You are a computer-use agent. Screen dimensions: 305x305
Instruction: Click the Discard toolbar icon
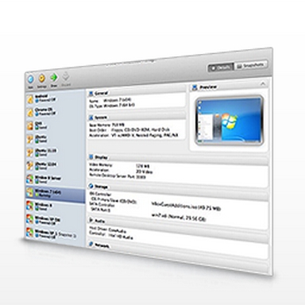pos(66,76)
